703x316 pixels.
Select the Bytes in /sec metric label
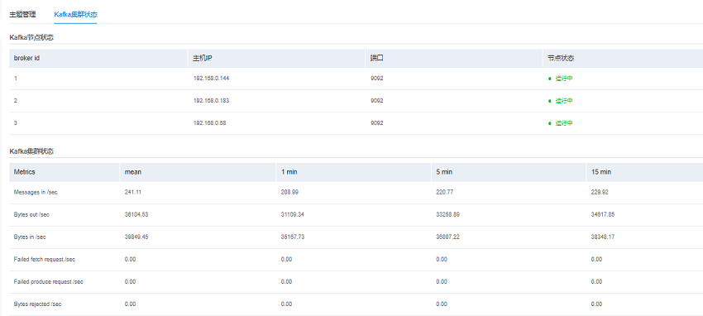tap(30, 237)
